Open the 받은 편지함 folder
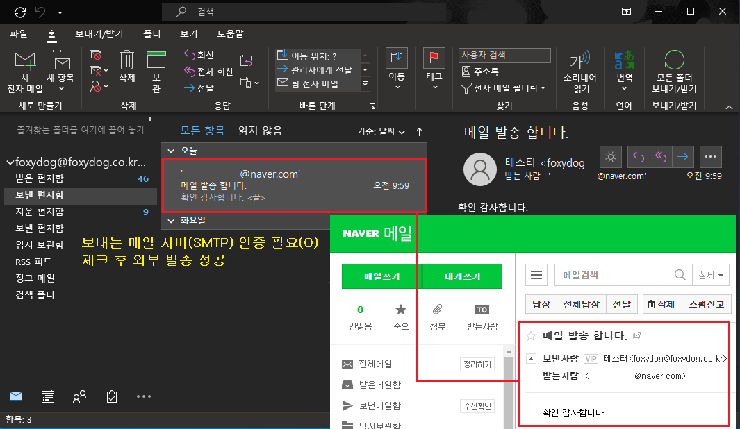The height and width of the screenshot is (429, 740). 80,178
